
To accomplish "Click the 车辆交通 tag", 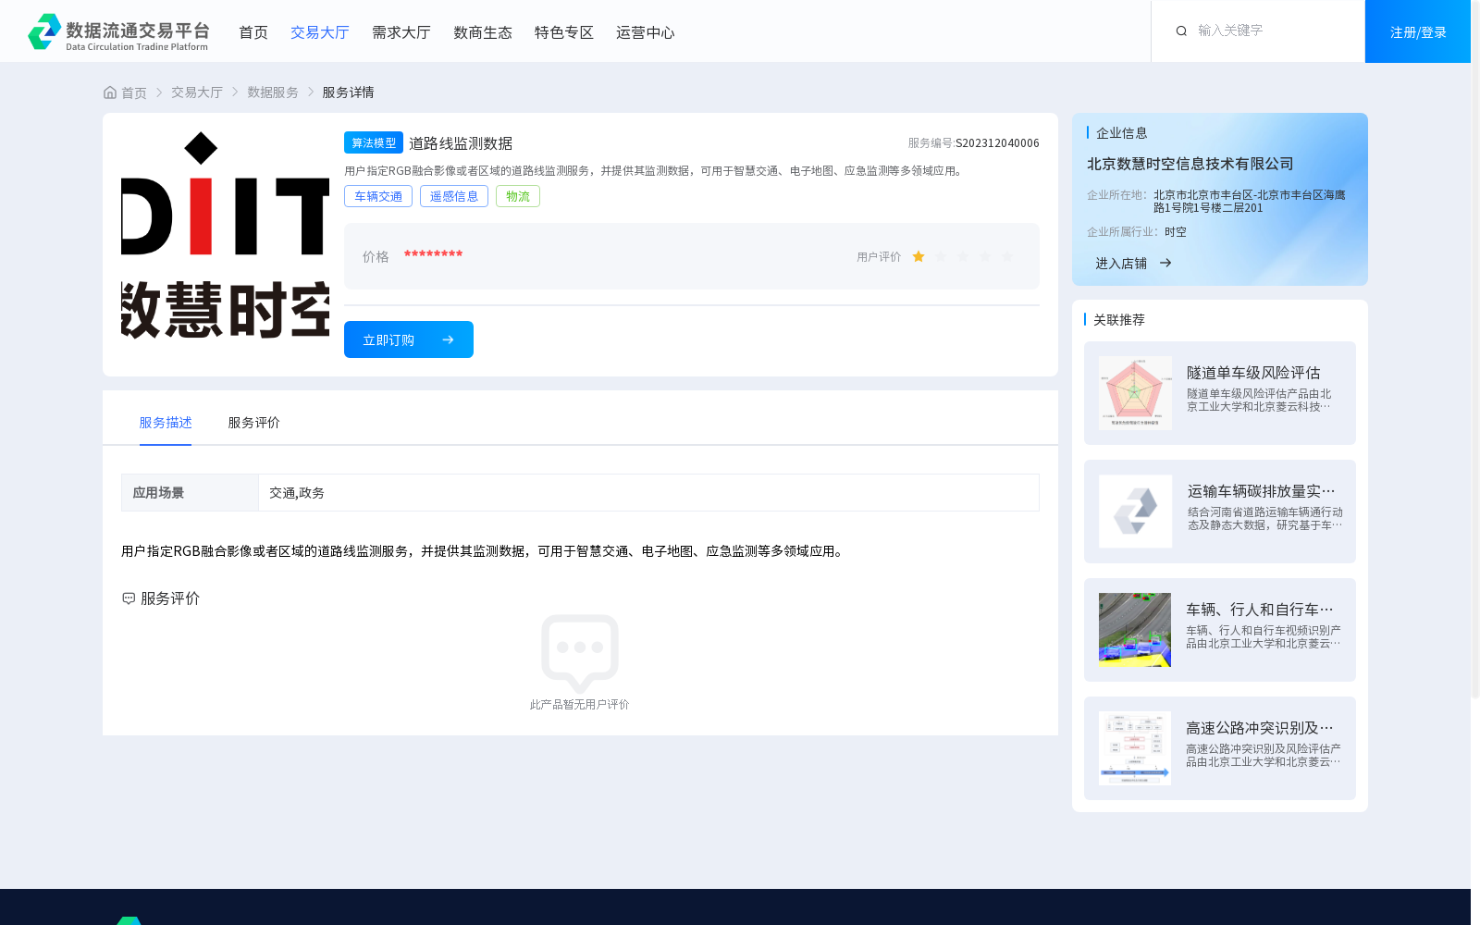I will pos(378,196).
